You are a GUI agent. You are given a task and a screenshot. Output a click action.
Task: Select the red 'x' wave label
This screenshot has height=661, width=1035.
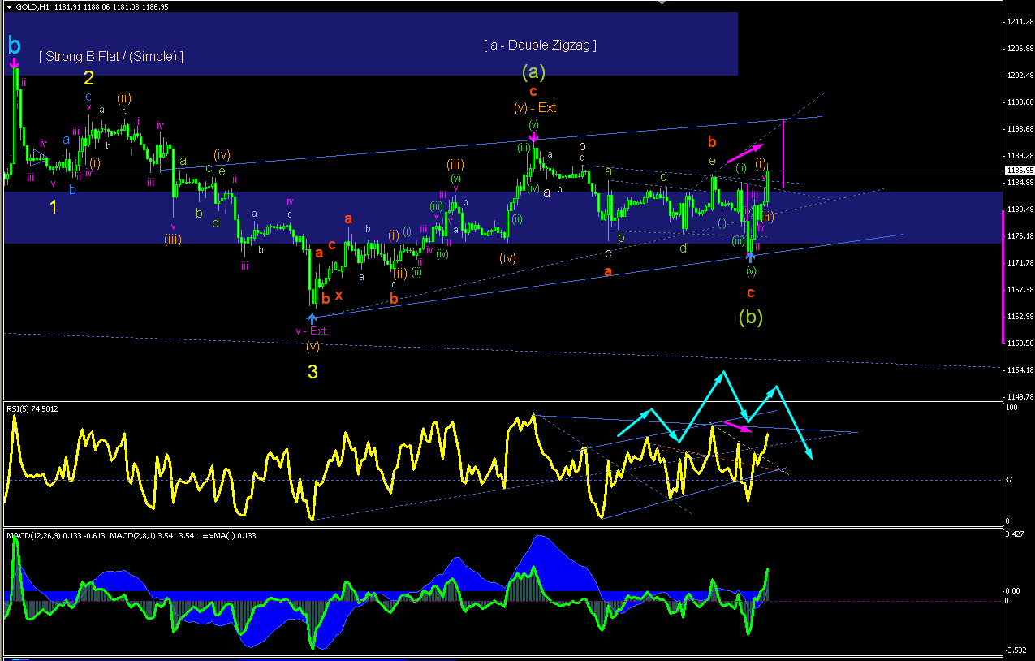pos(339,295)
